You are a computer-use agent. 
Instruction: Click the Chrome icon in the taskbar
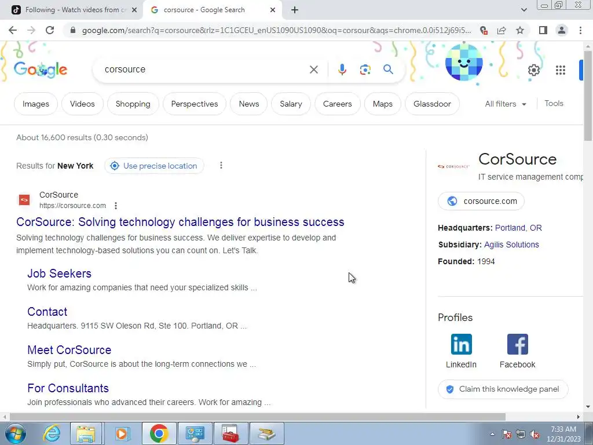(x=159, y=433)
